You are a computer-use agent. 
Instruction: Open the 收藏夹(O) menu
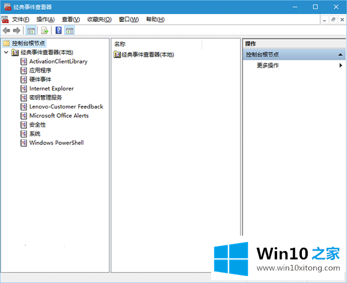pos(99,20)
